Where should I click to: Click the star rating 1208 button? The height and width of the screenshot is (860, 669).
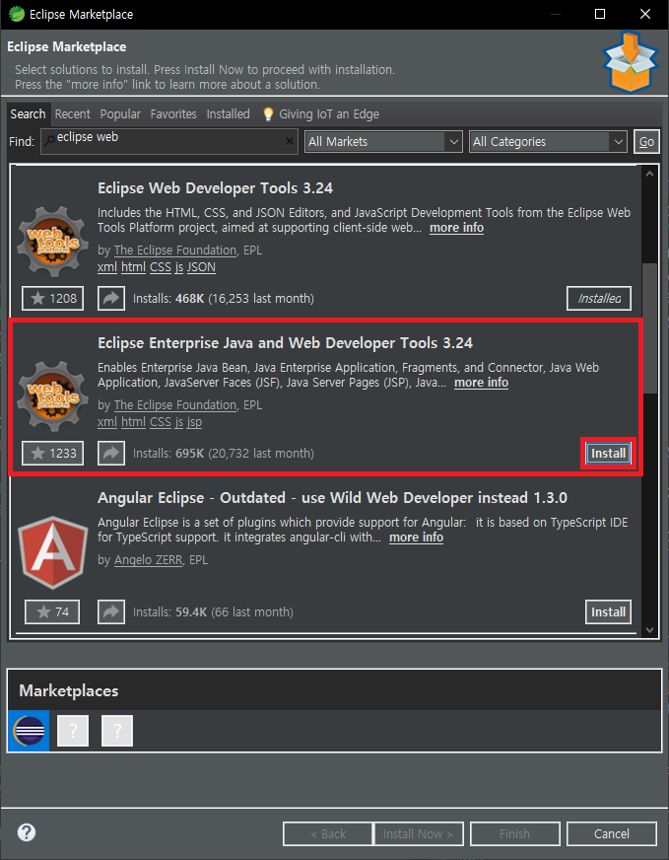point(52,299)
